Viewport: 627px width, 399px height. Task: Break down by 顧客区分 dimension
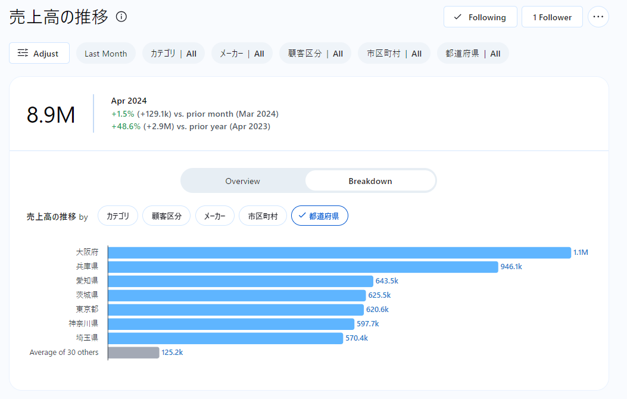click(166, 216)
